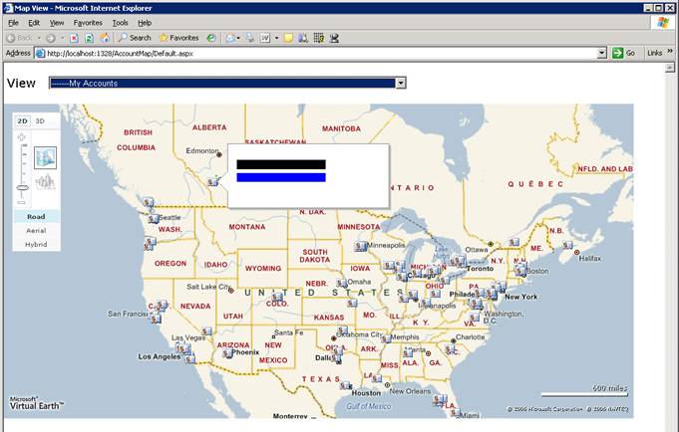Open the File menu
Viewport: 679px width, 432px height.
coord(13,23)
